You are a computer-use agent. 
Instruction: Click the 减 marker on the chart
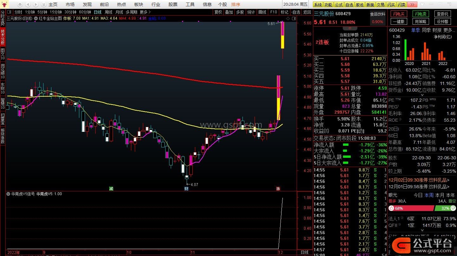[111, 189]
